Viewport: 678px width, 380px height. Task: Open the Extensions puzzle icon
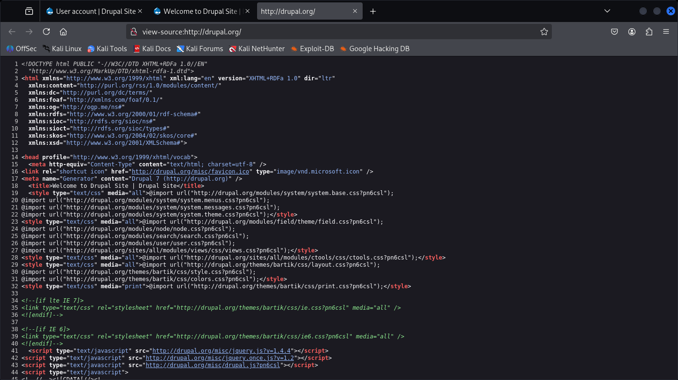pyautogui.click(x=649, y=32)
